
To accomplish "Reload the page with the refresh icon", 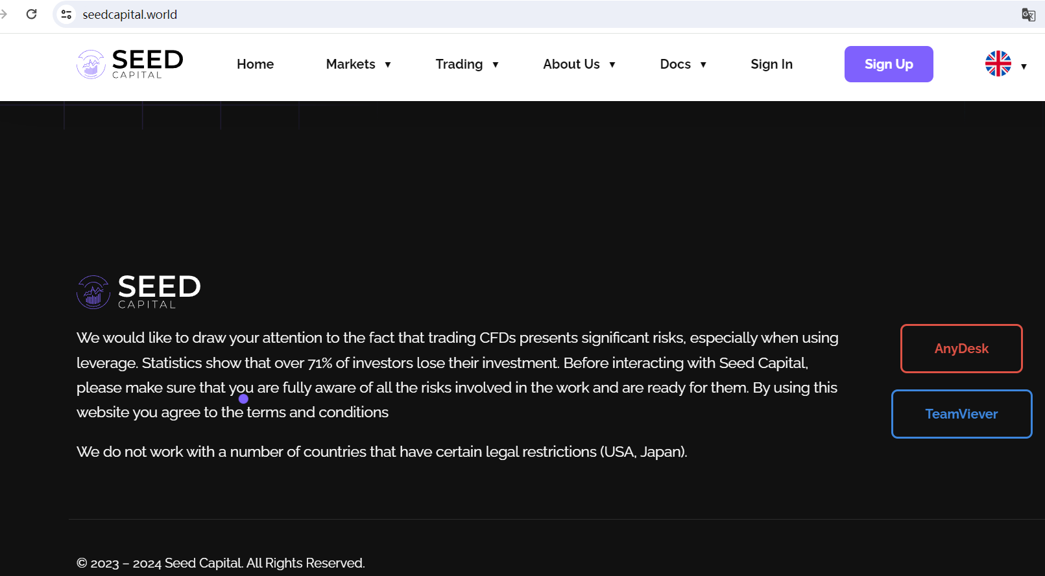I will coord(31,14).
